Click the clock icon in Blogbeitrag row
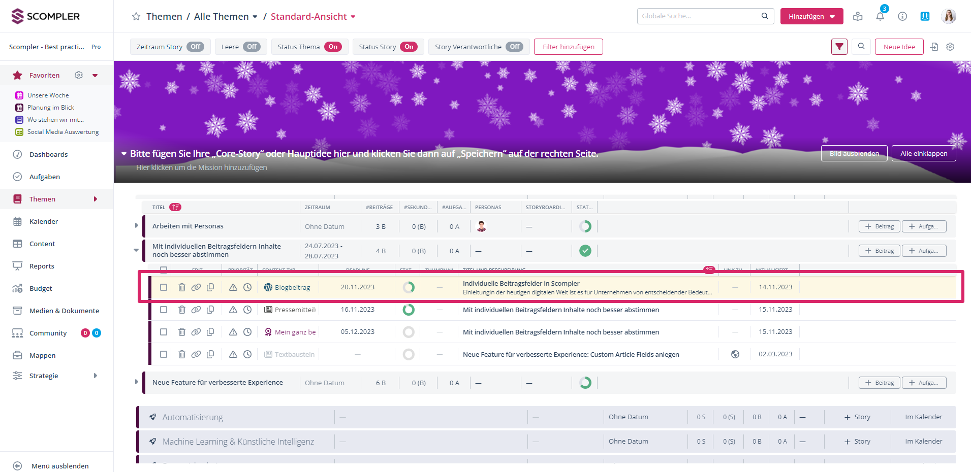 pos(247,287)
